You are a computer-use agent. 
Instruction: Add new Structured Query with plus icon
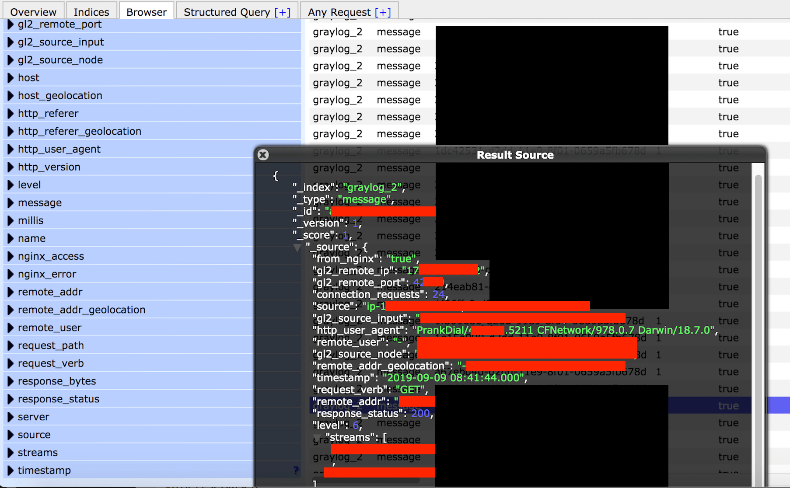tap(282, 12)
